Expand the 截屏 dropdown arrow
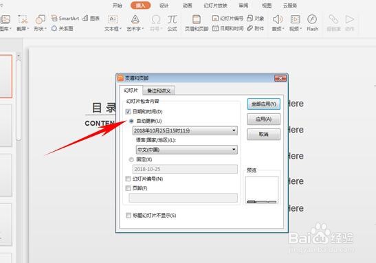Image resolution: width=376 pixels, height=263 pixels. [x=28, y=29]
